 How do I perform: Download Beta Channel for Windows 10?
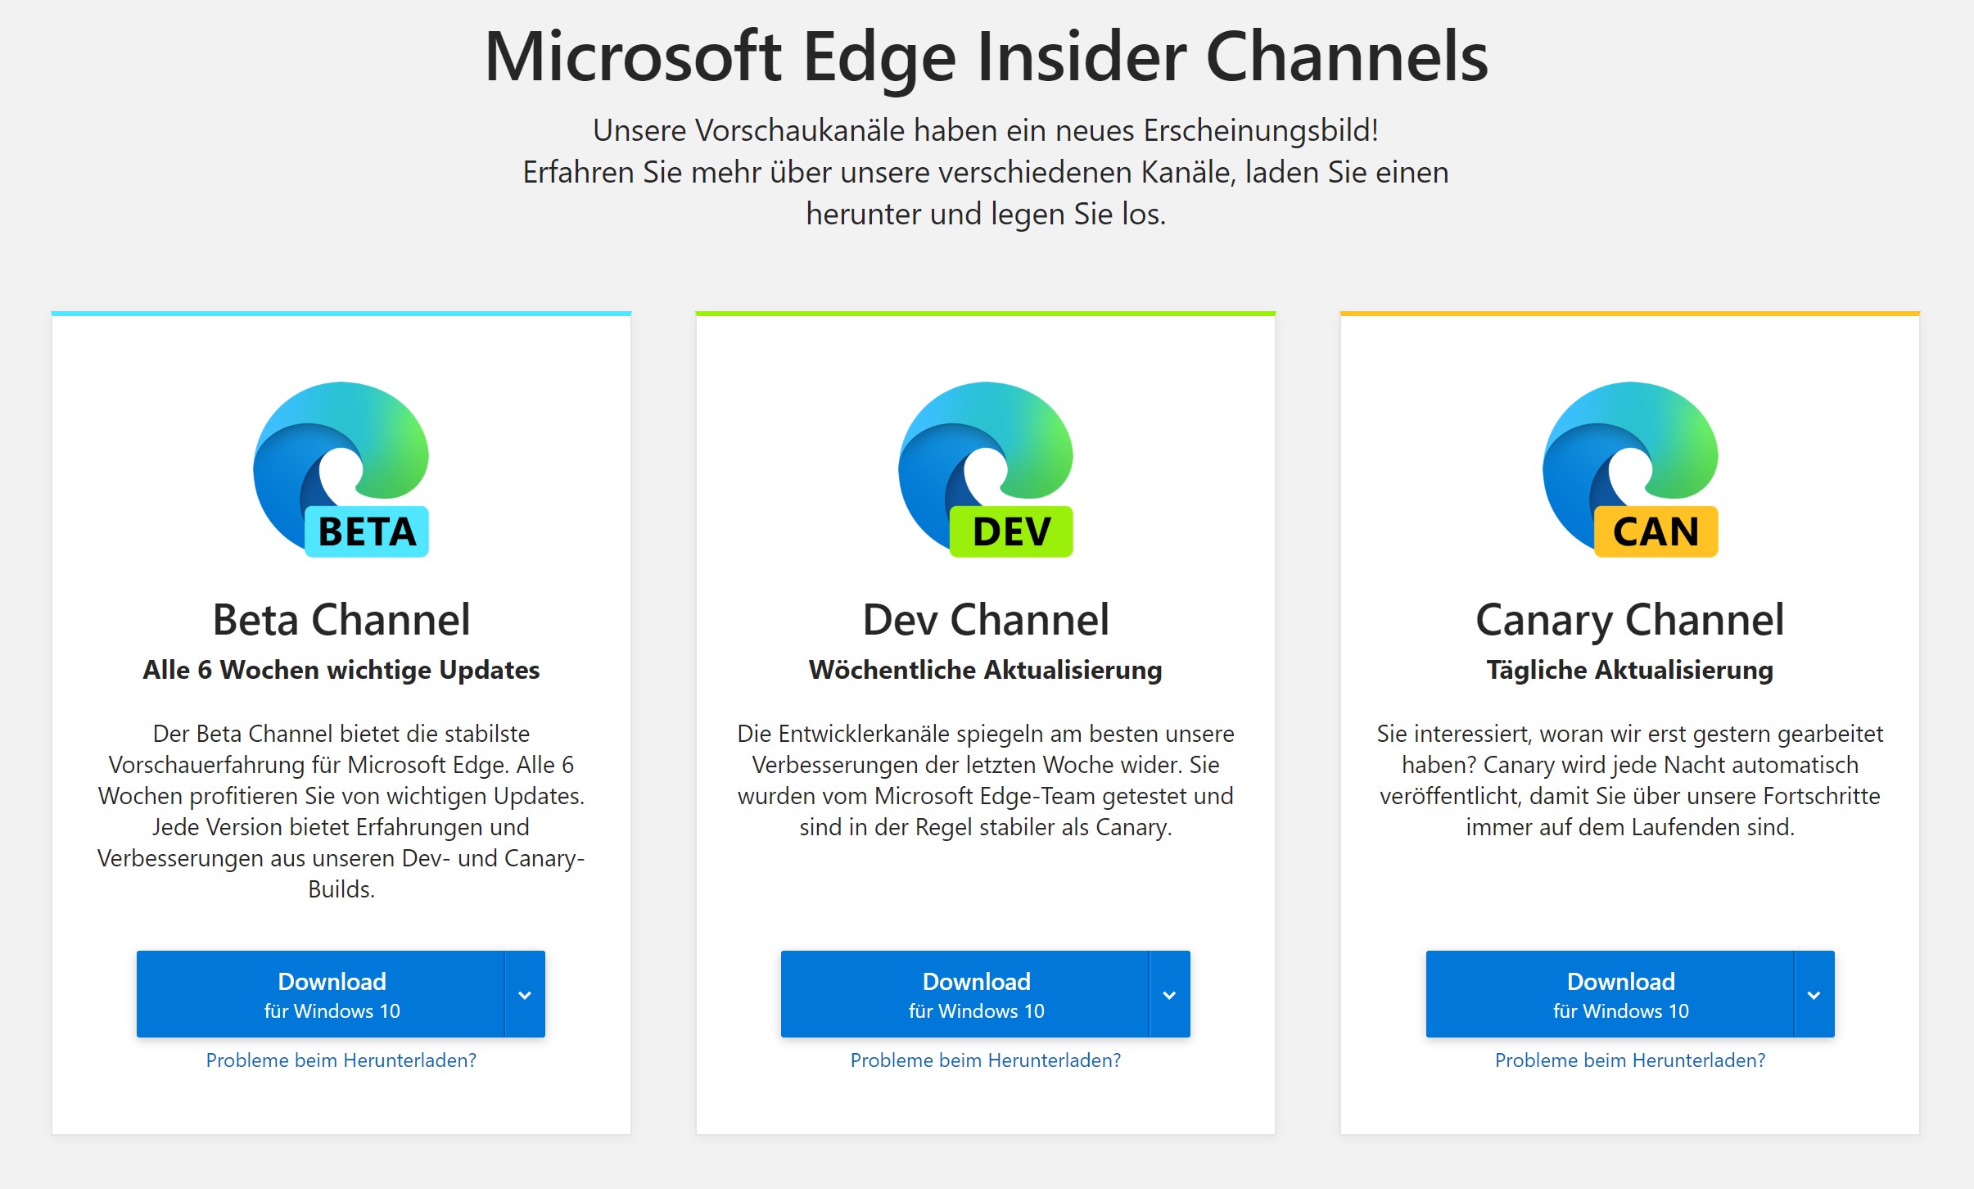point(320,994)
